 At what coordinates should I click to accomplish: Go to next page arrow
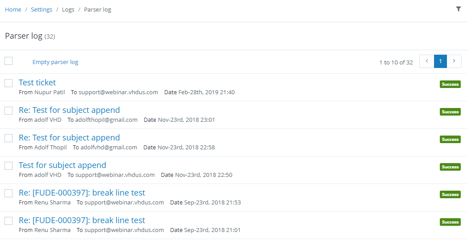click(454, 61)
